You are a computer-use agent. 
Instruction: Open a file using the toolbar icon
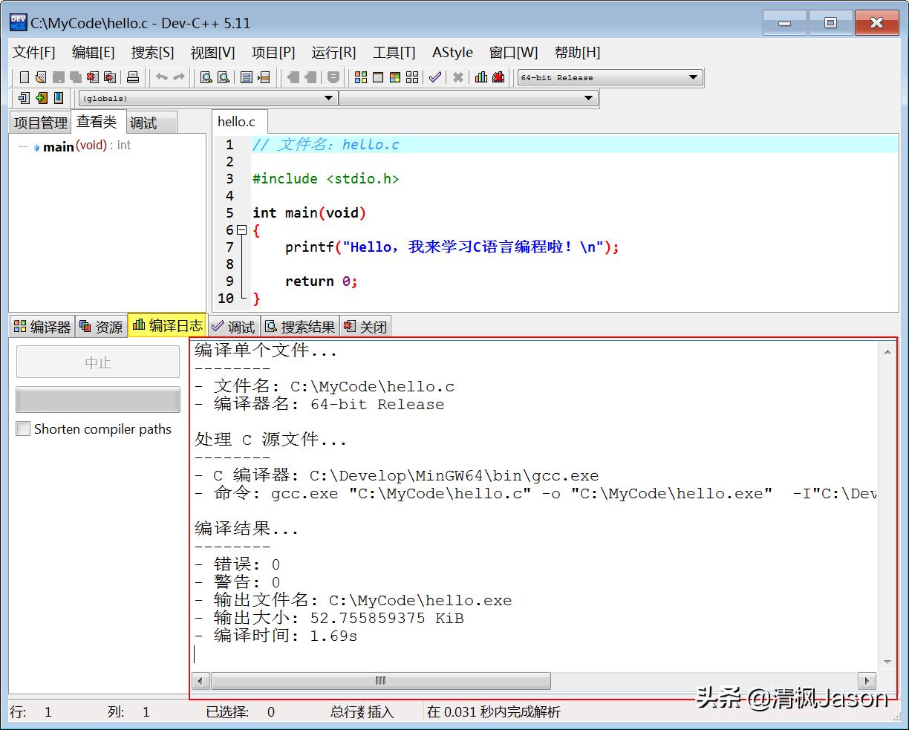(40, 76)
